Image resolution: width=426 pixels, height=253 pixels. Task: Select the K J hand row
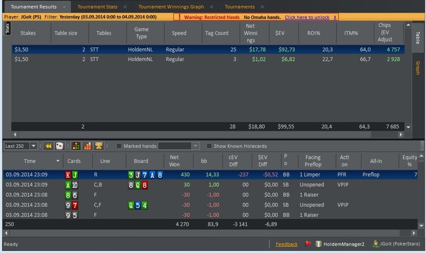click(211, 174)
